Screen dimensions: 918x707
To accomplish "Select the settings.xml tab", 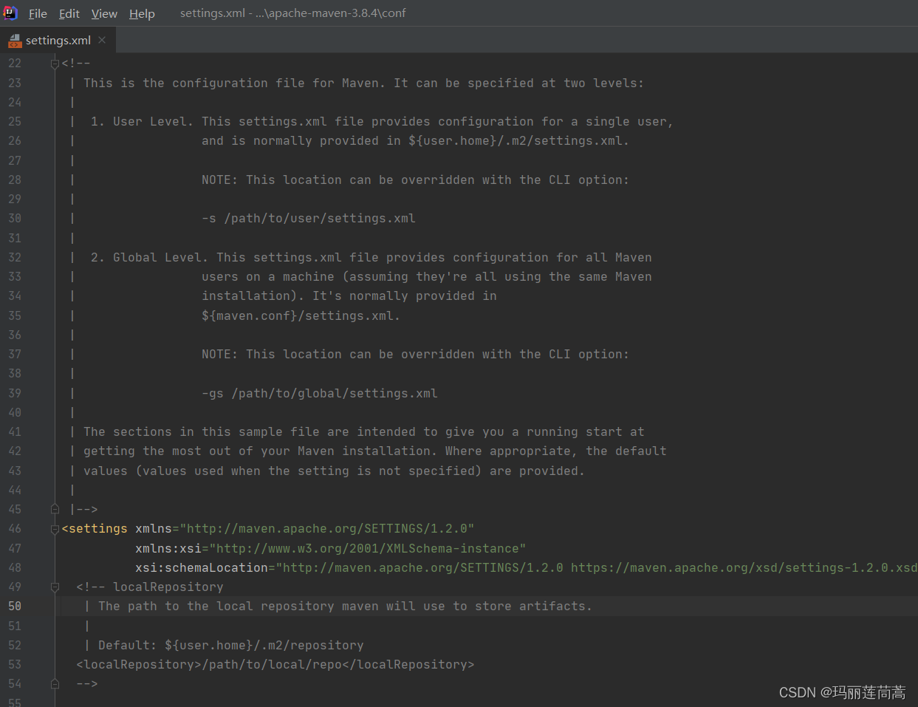I will 58,41.
